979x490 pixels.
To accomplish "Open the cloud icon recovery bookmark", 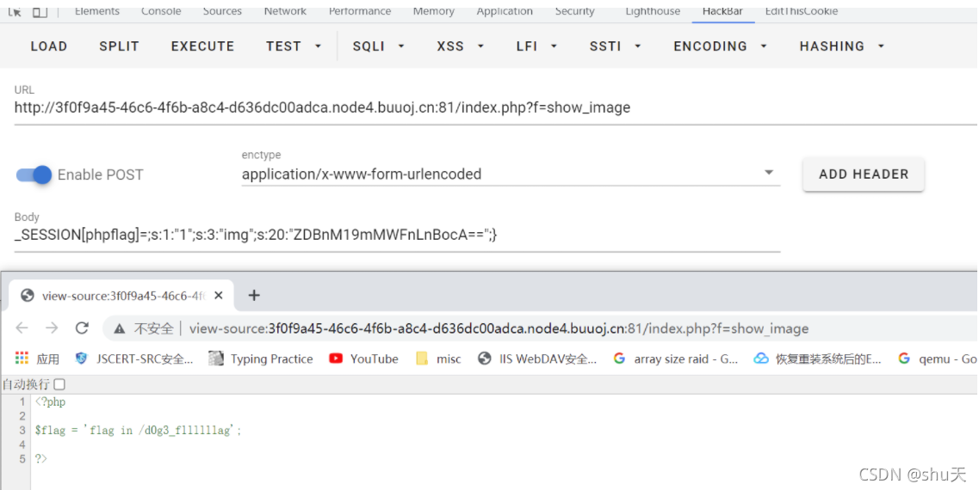I will coord(817,358).
